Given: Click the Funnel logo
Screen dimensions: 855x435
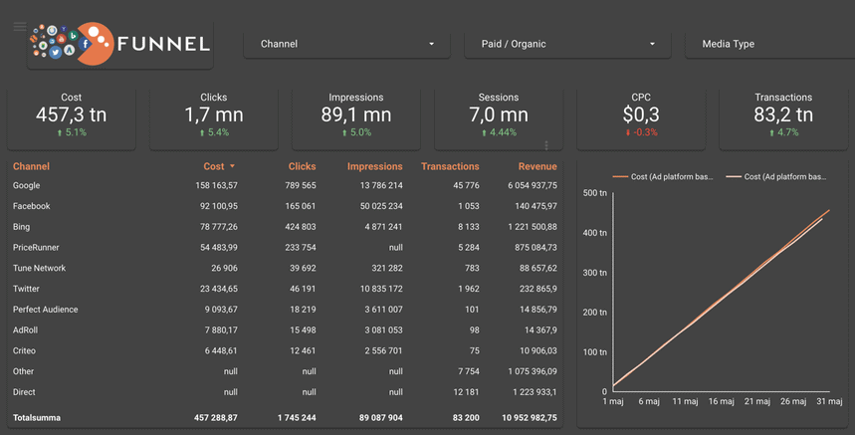Looking at the screenshot, I should pyautogui.click(x=119, y=43).
